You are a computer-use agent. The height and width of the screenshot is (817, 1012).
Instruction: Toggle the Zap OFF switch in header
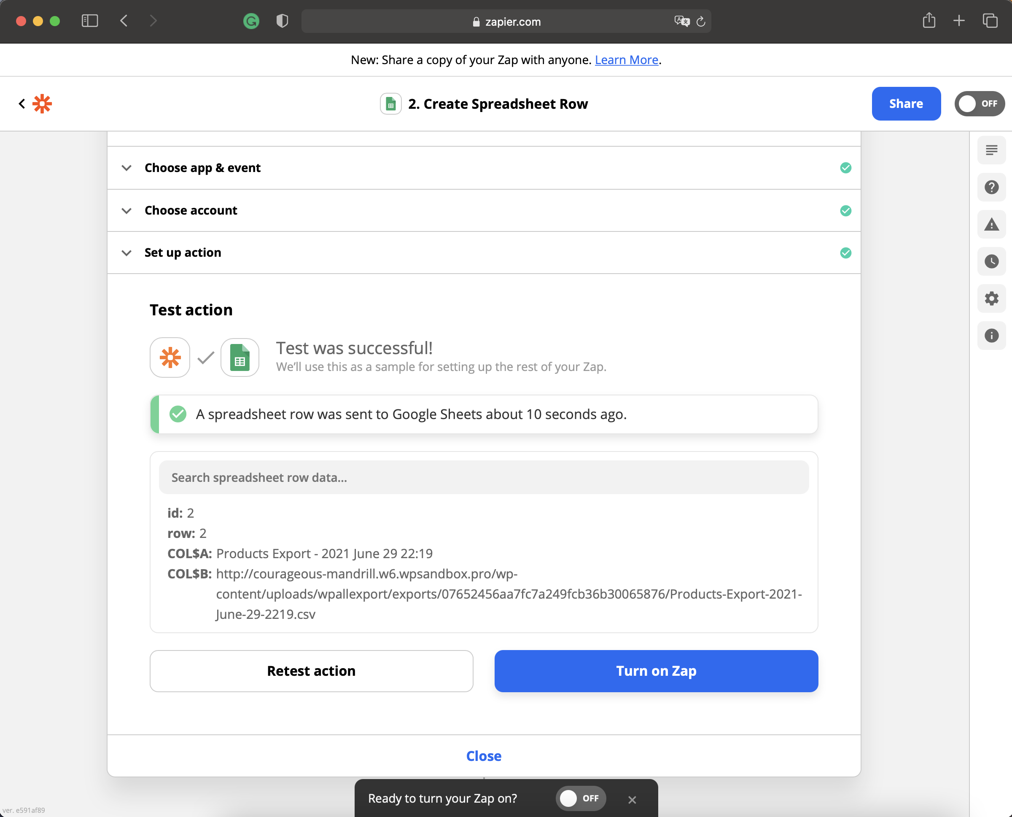(979, 104)
